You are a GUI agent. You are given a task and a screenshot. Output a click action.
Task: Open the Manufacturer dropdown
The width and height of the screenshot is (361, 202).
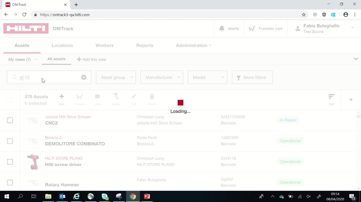click(x=162, y=77)
